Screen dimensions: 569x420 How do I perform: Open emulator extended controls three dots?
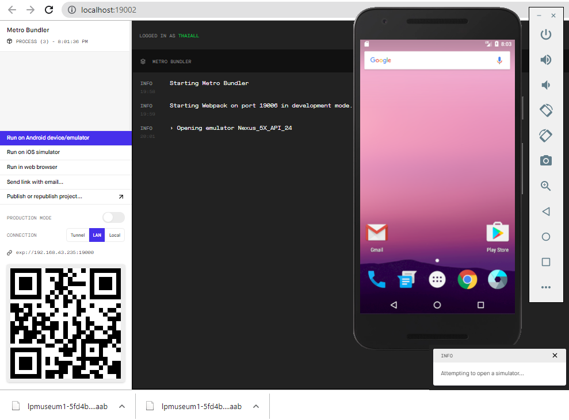pos(546,287)
